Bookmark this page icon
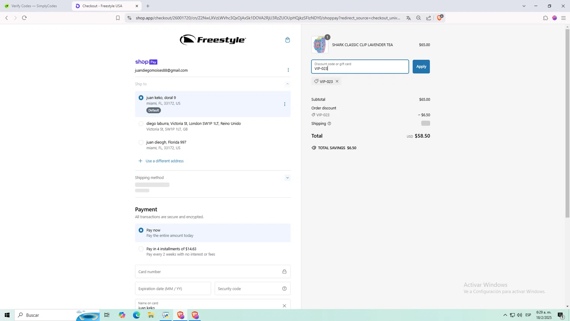 coord(118,18)
